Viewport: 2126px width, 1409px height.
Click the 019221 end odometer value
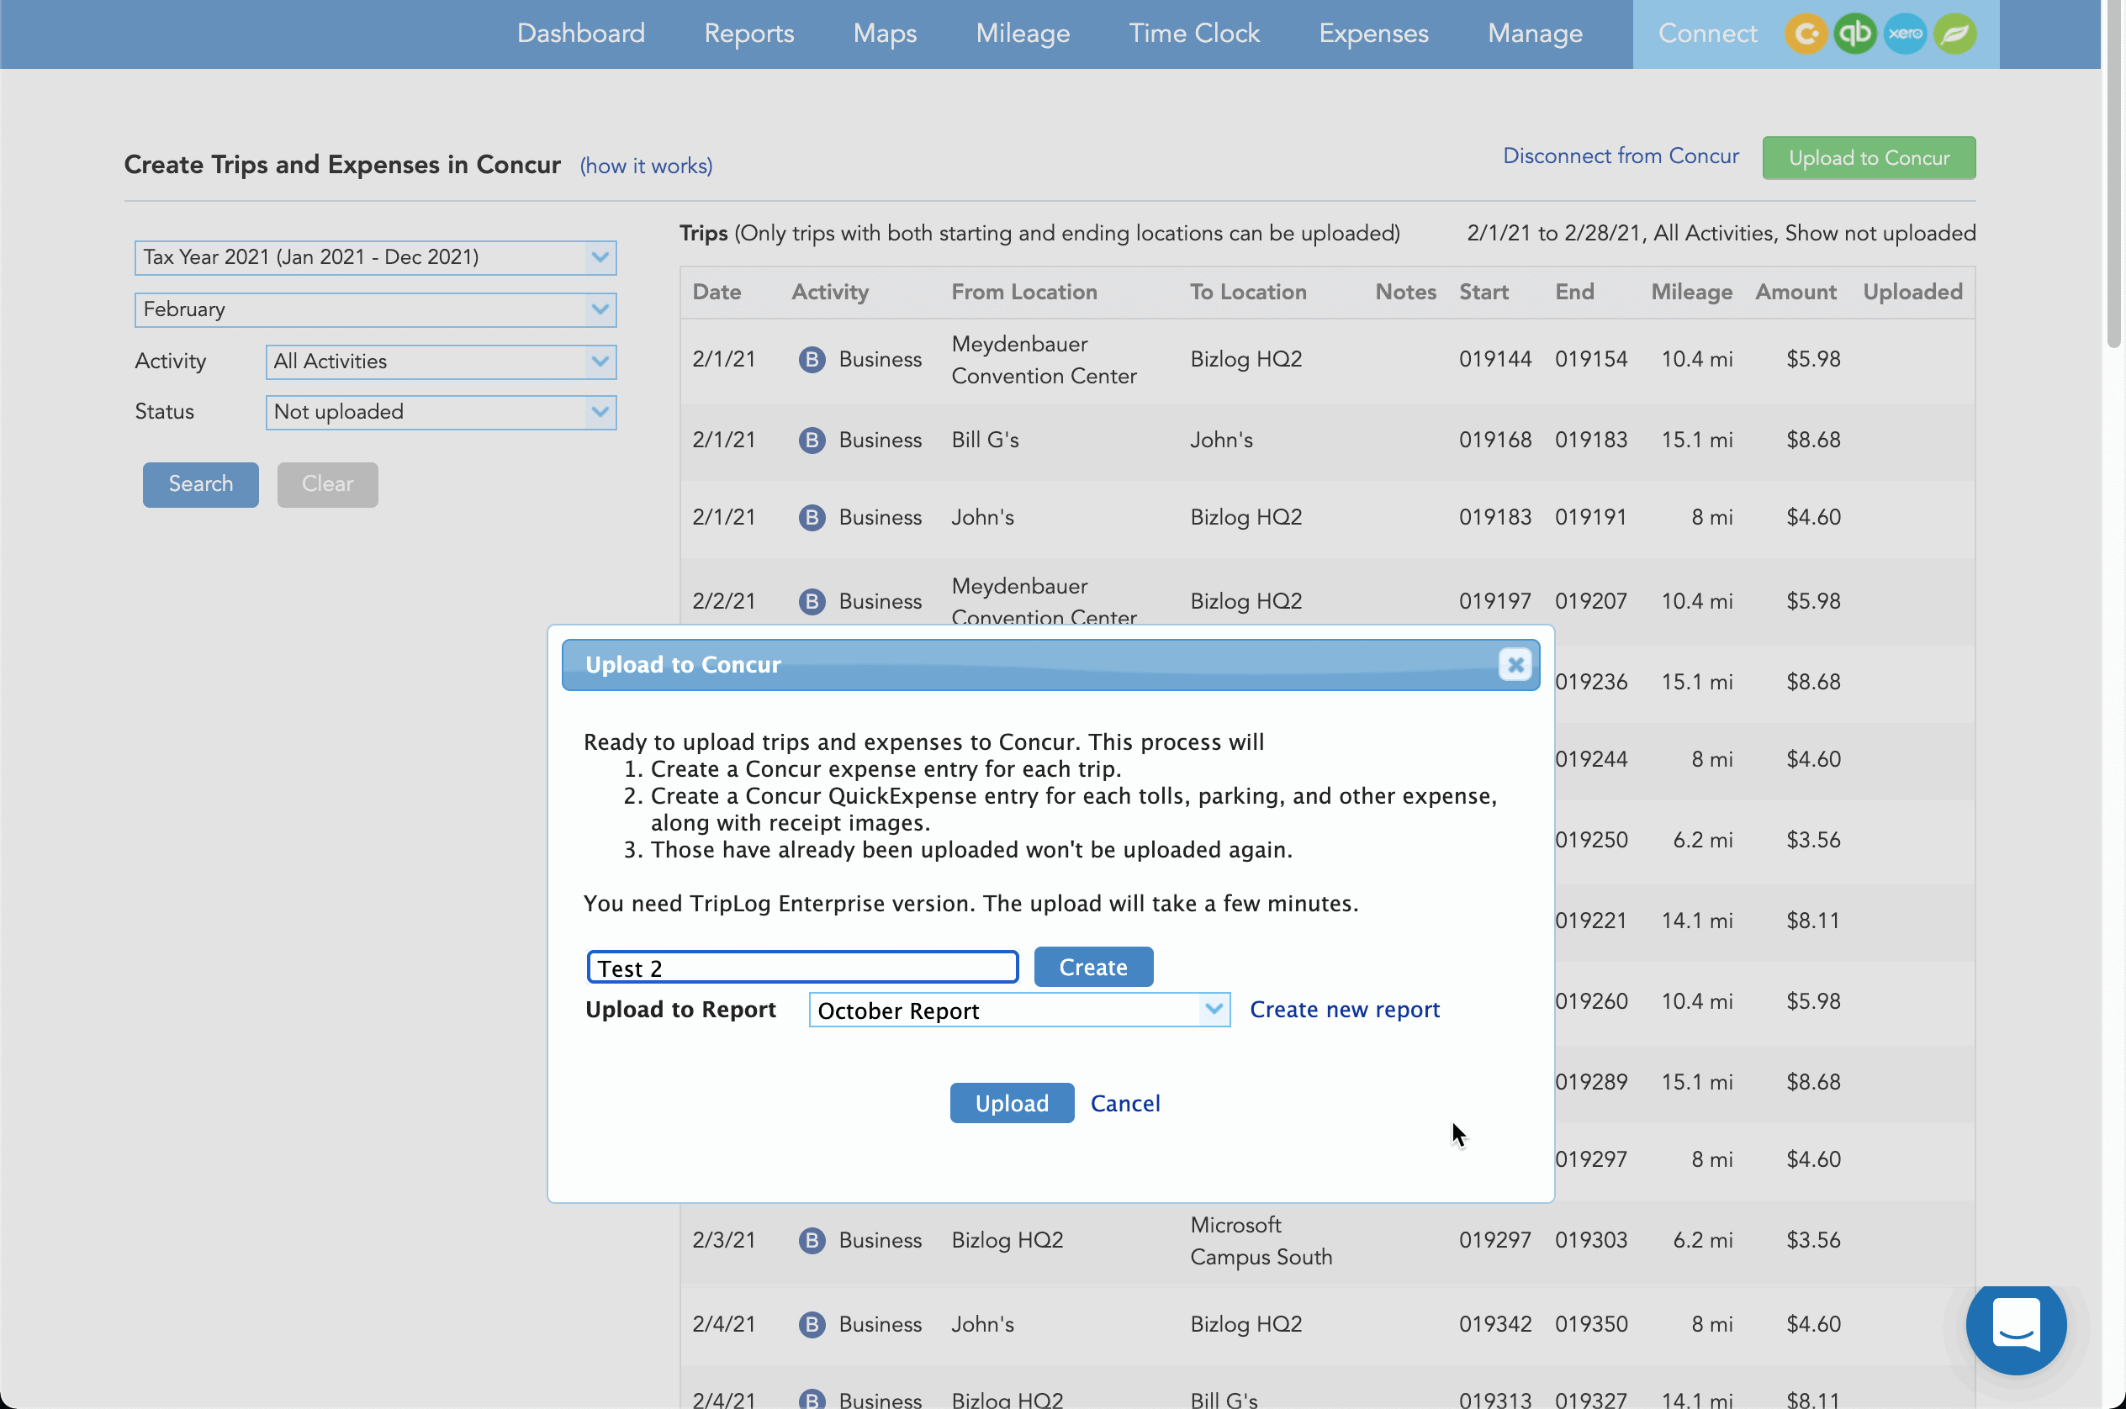(x=1591, y=921)
